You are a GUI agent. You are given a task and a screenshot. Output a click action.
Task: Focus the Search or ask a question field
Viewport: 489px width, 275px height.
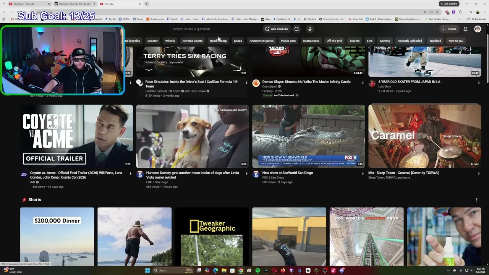215,29
